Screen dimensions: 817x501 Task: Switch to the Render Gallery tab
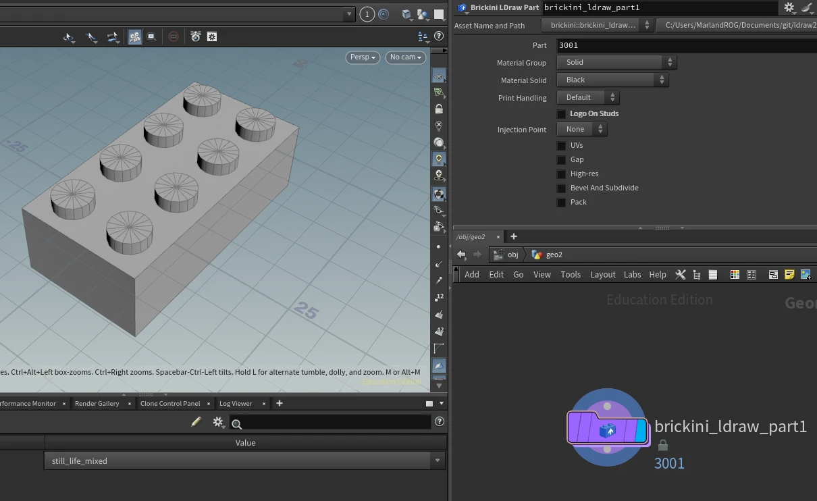pos(97,403)
